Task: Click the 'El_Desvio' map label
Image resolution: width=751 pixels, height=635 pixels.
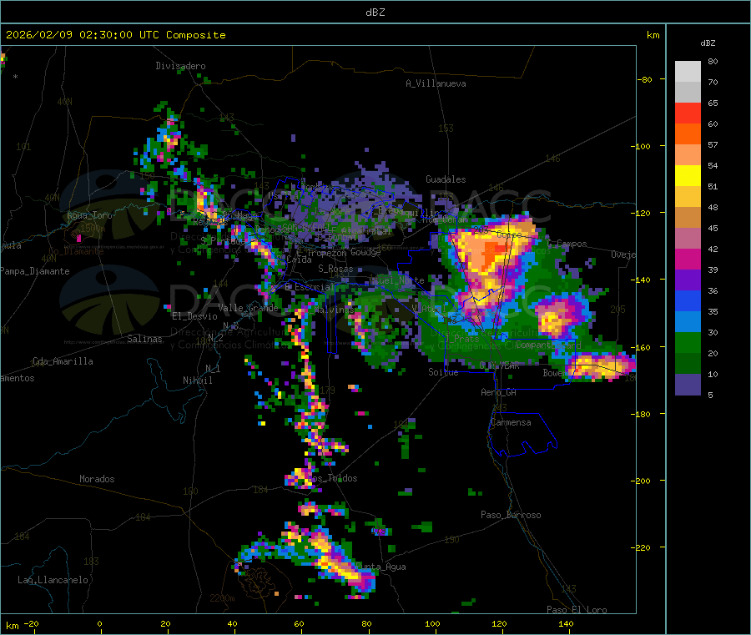Action: pos(195,316)
